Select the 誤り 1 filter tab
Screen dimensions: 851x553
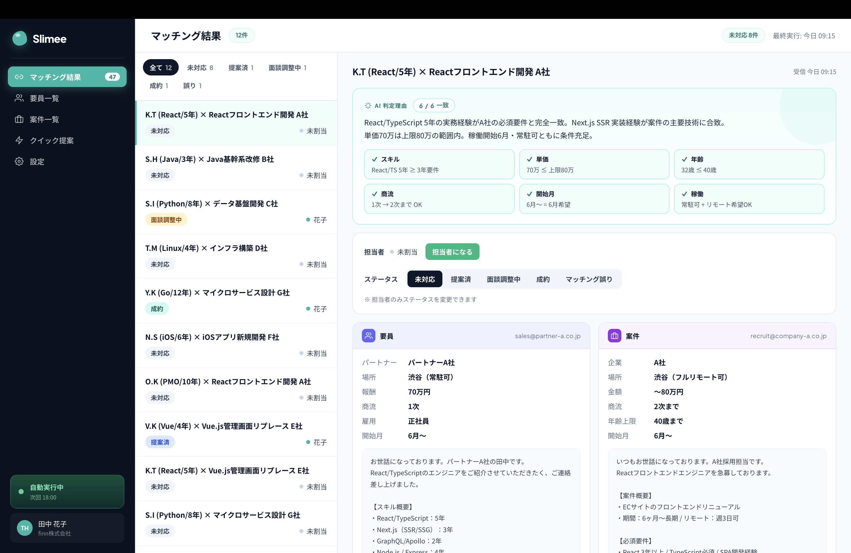[x=192, y=86]
